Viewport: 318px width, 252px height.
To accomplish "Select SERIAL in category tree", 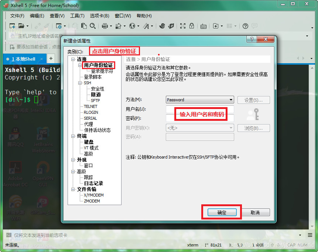I will click(90, 118).
